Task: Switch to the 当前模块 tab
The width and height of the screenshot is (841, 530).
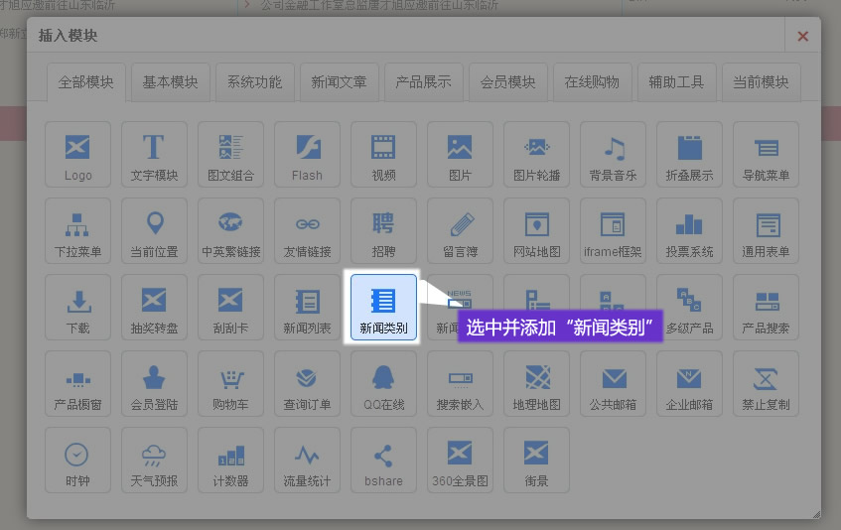Action: point(761,82)
